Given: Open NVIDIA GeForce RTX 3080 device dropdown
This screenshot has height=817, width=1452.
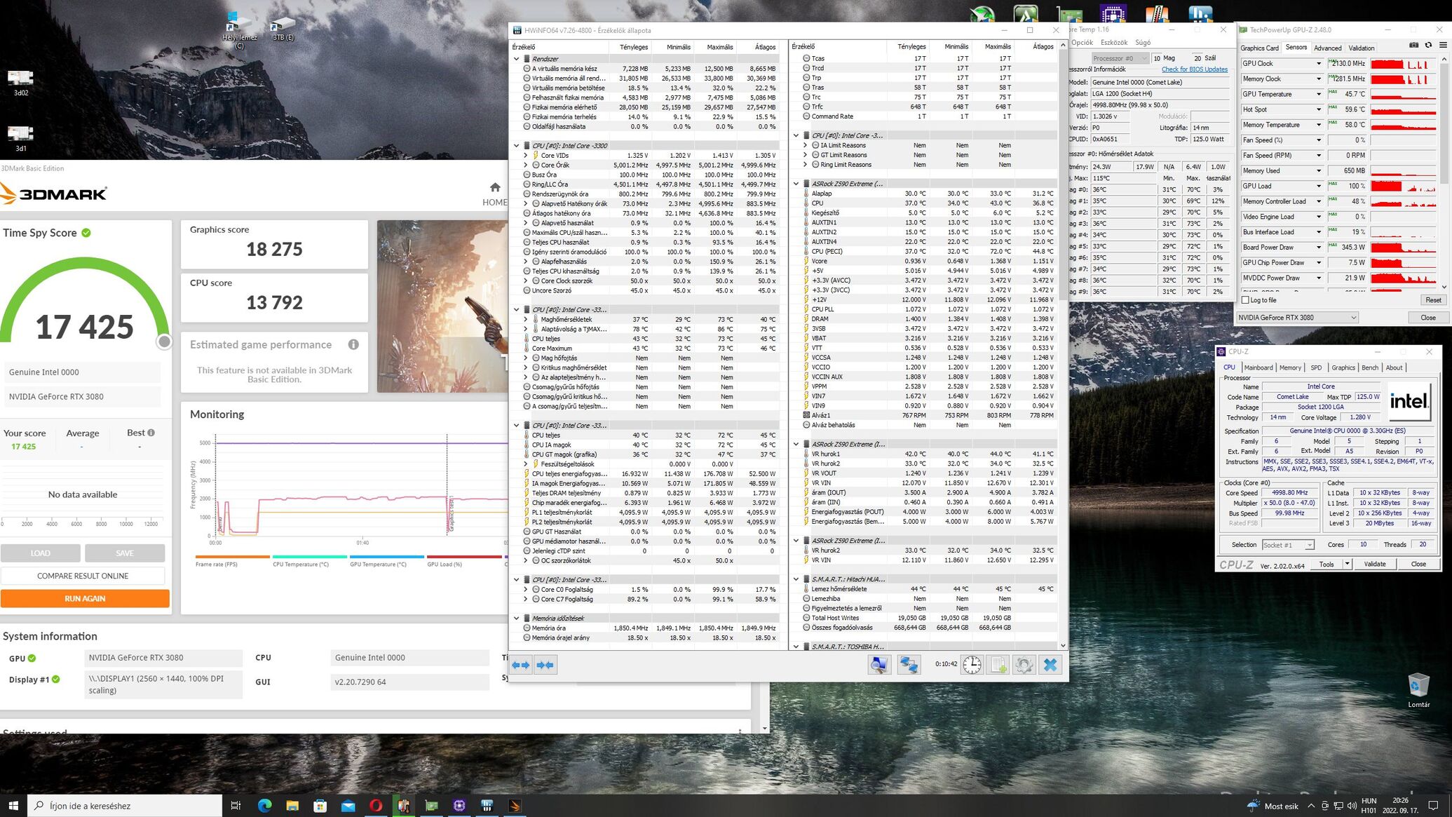Looking at the screenshot, I should click(1353, 318).
